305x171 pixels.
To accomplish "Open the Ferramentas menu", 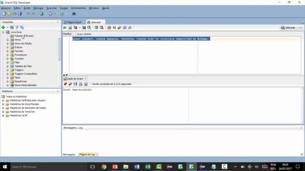I will [x=78, y=8].
